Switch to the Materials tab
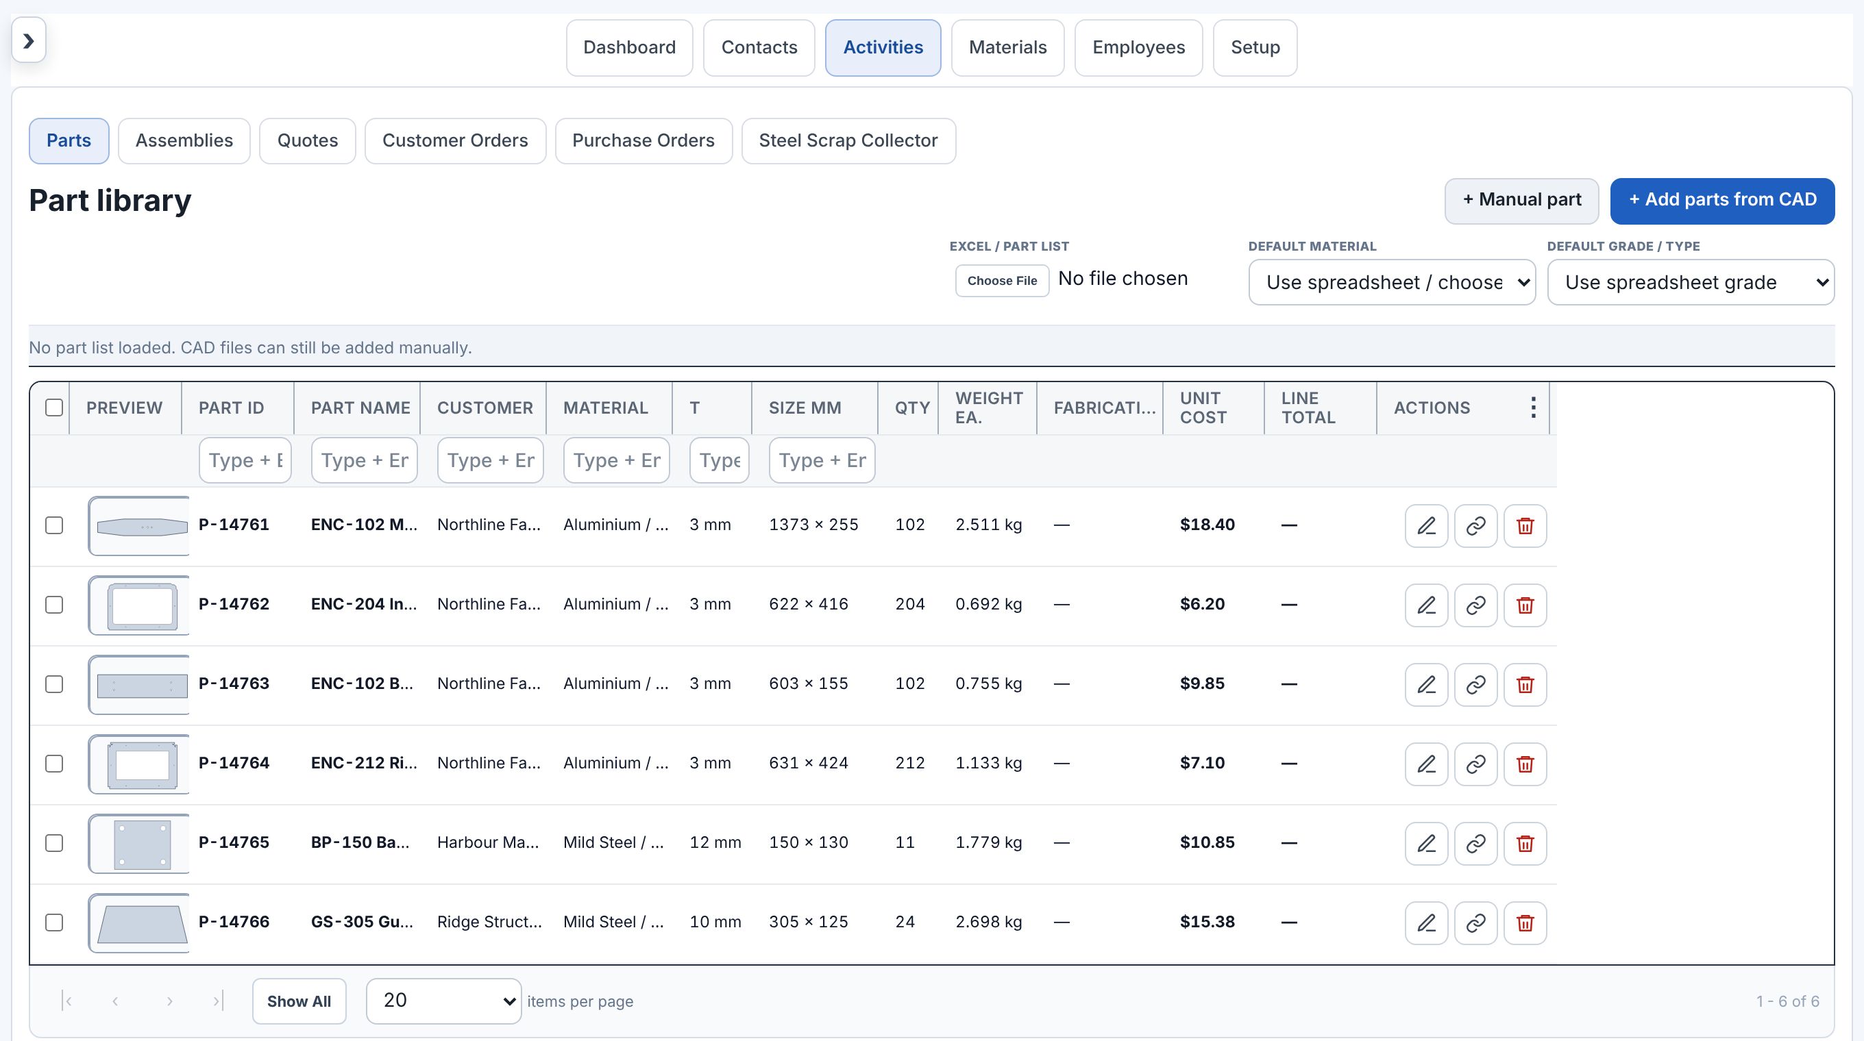Screen dimensions: 1864x1041 (x=1007, y=48)
